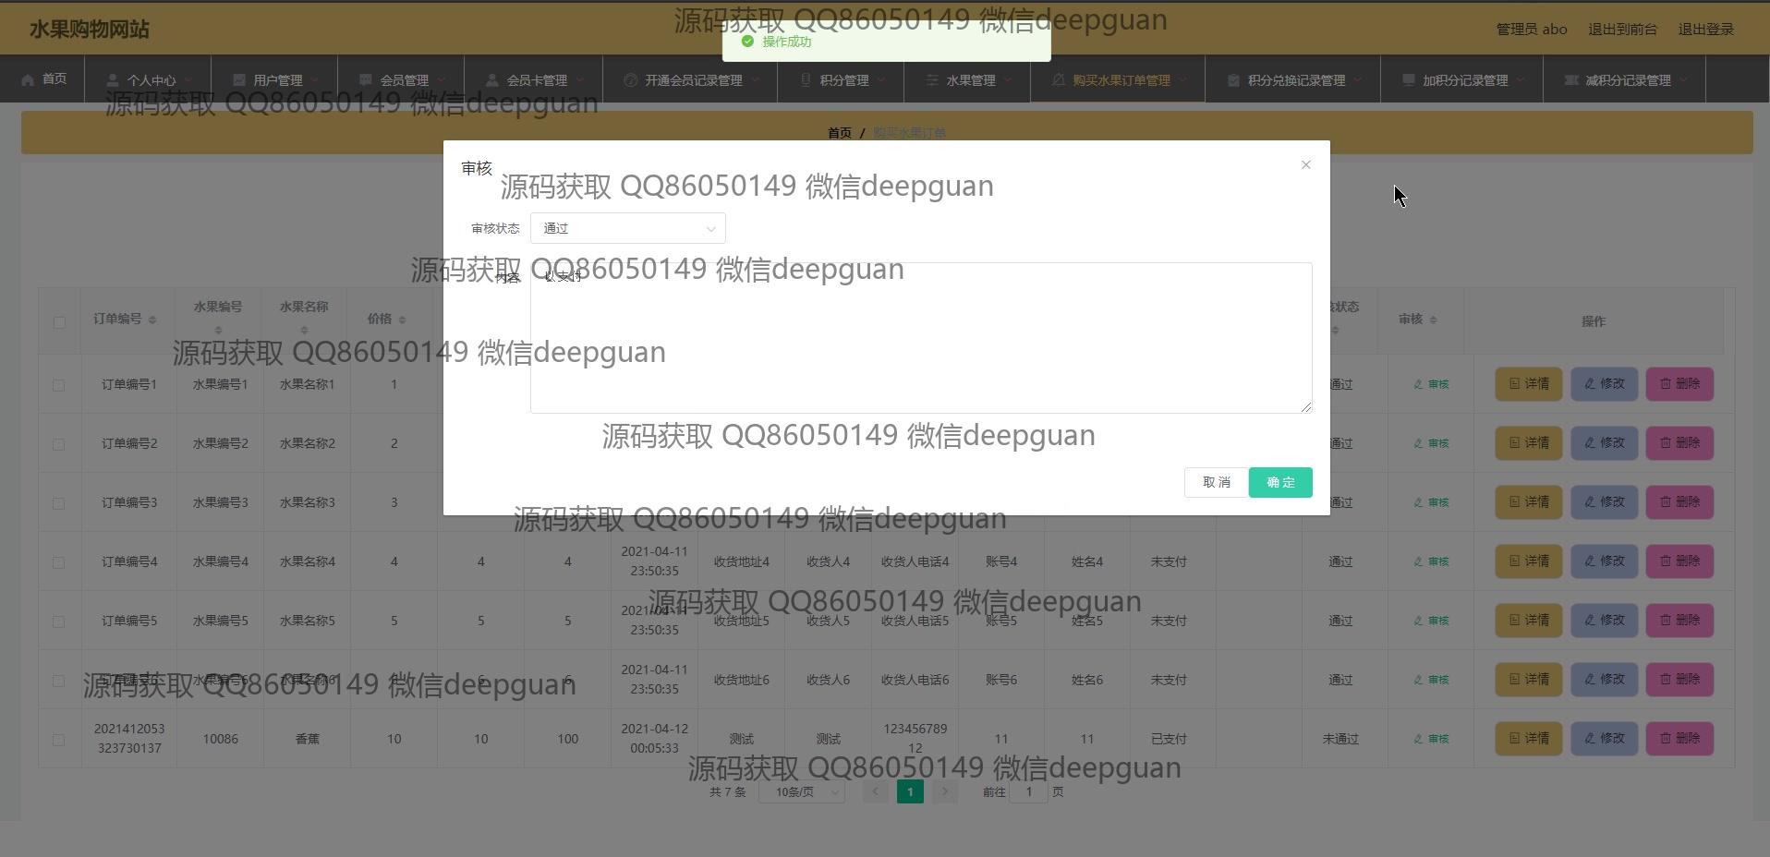Click the 确定 confirm button

pos(1279,482)
